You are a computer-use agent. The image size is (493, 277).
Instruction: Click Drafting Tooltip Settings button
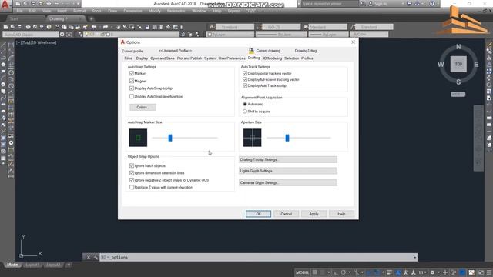[288, 159]
